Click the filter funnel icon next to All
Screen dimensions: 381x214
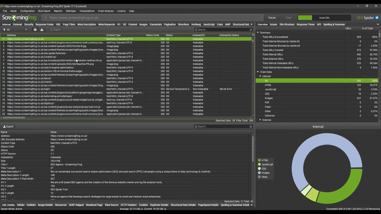(4, 30)
